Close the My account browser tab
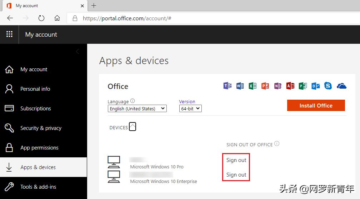Viewport: 360px width, 199px height. coord(82,6)
